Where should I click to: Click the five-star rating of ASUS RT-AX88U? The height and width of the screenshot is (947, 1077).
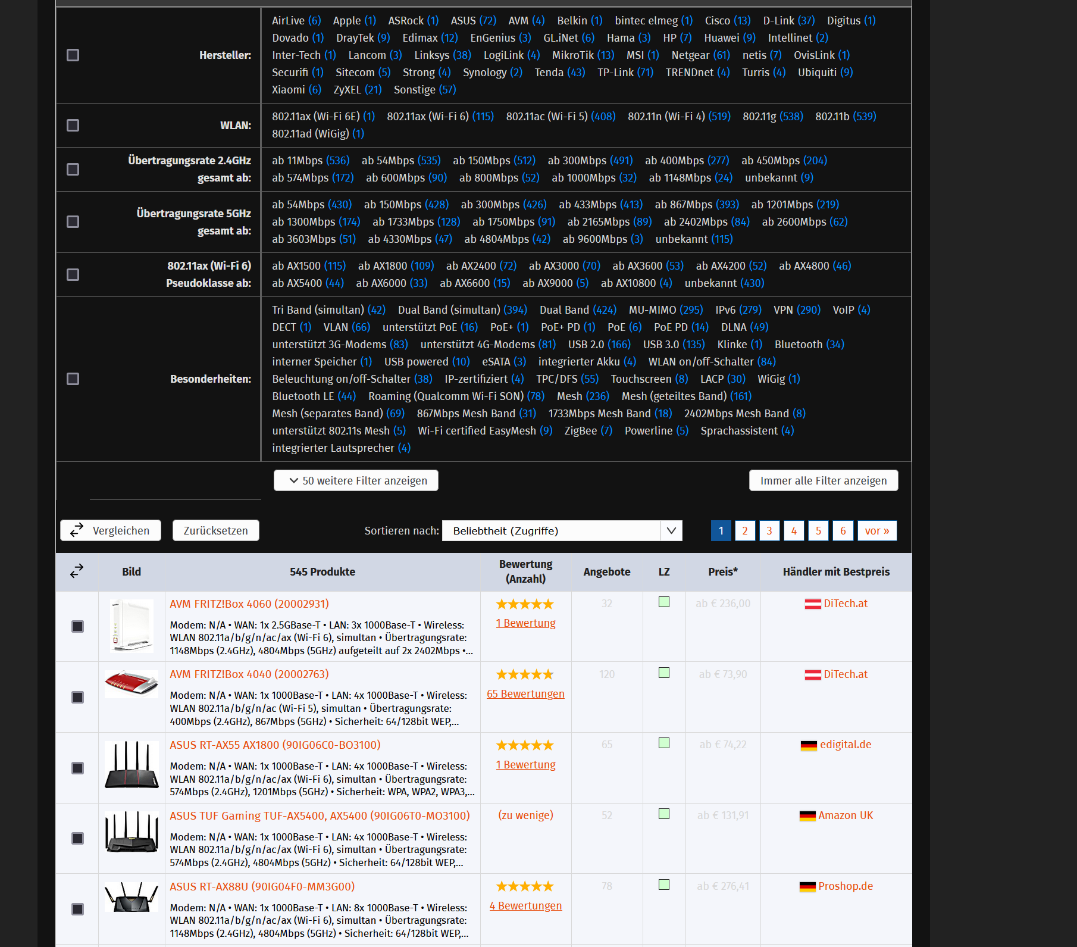click(525, 886)
